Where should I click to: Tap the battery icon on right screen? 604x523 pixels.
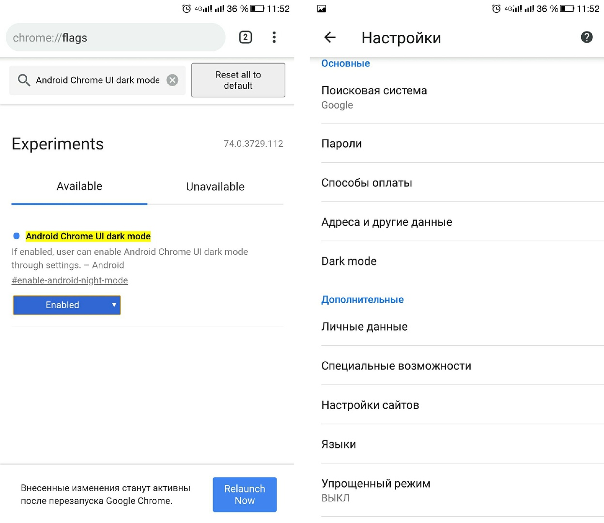tap(567, 9)
